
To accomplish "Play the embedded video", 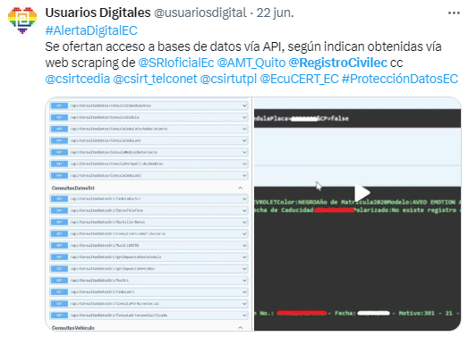I will pyautogui.click(x=362, y=192).
